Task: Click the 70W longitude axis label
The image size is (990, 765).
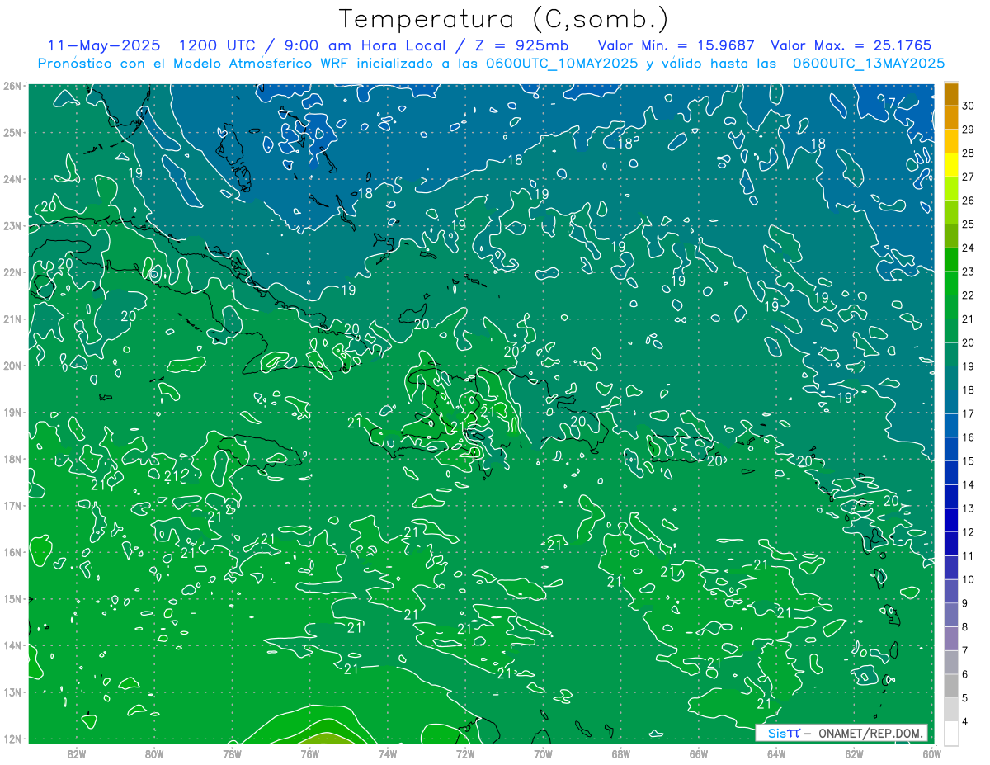Action: pos(543,753)
